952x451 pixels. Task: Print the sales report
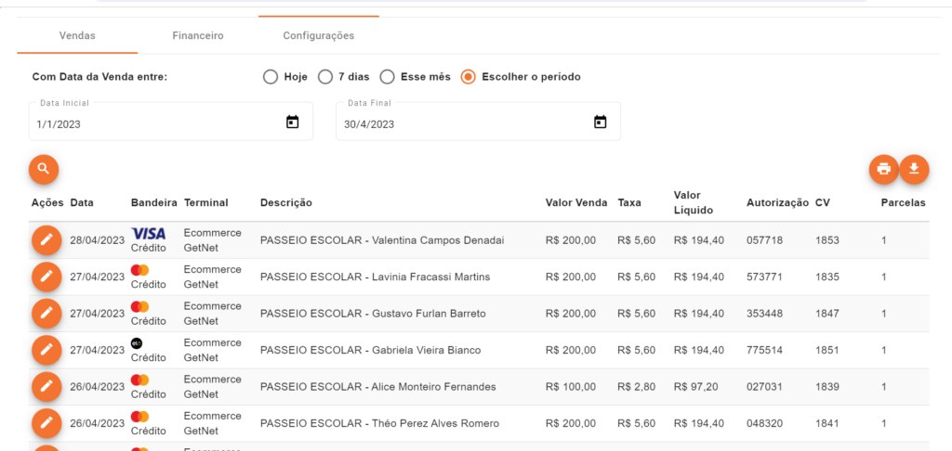[883, 169]
